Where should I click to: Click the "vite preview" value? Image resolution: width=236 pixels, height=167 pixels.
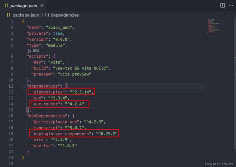[x=74, y=74]
